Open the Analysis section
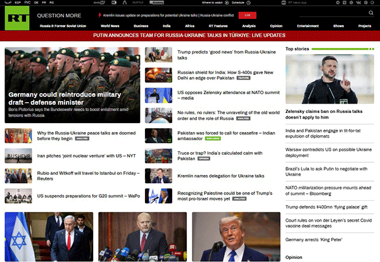This screenshot has width=380, height=262. point(249,26)
